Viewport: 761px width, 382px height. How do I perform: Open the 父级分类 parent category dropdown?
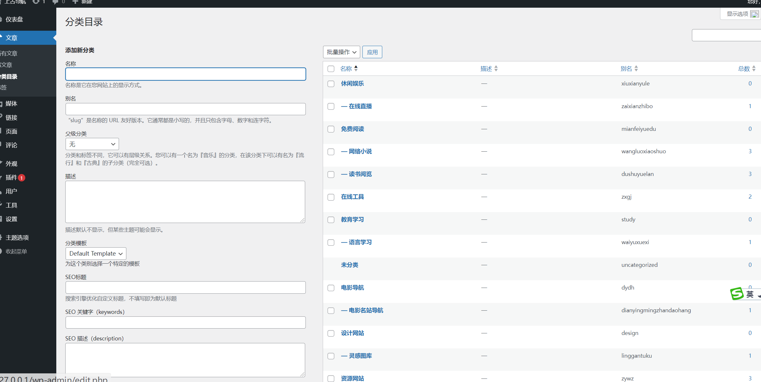click(x=92, y=144)
